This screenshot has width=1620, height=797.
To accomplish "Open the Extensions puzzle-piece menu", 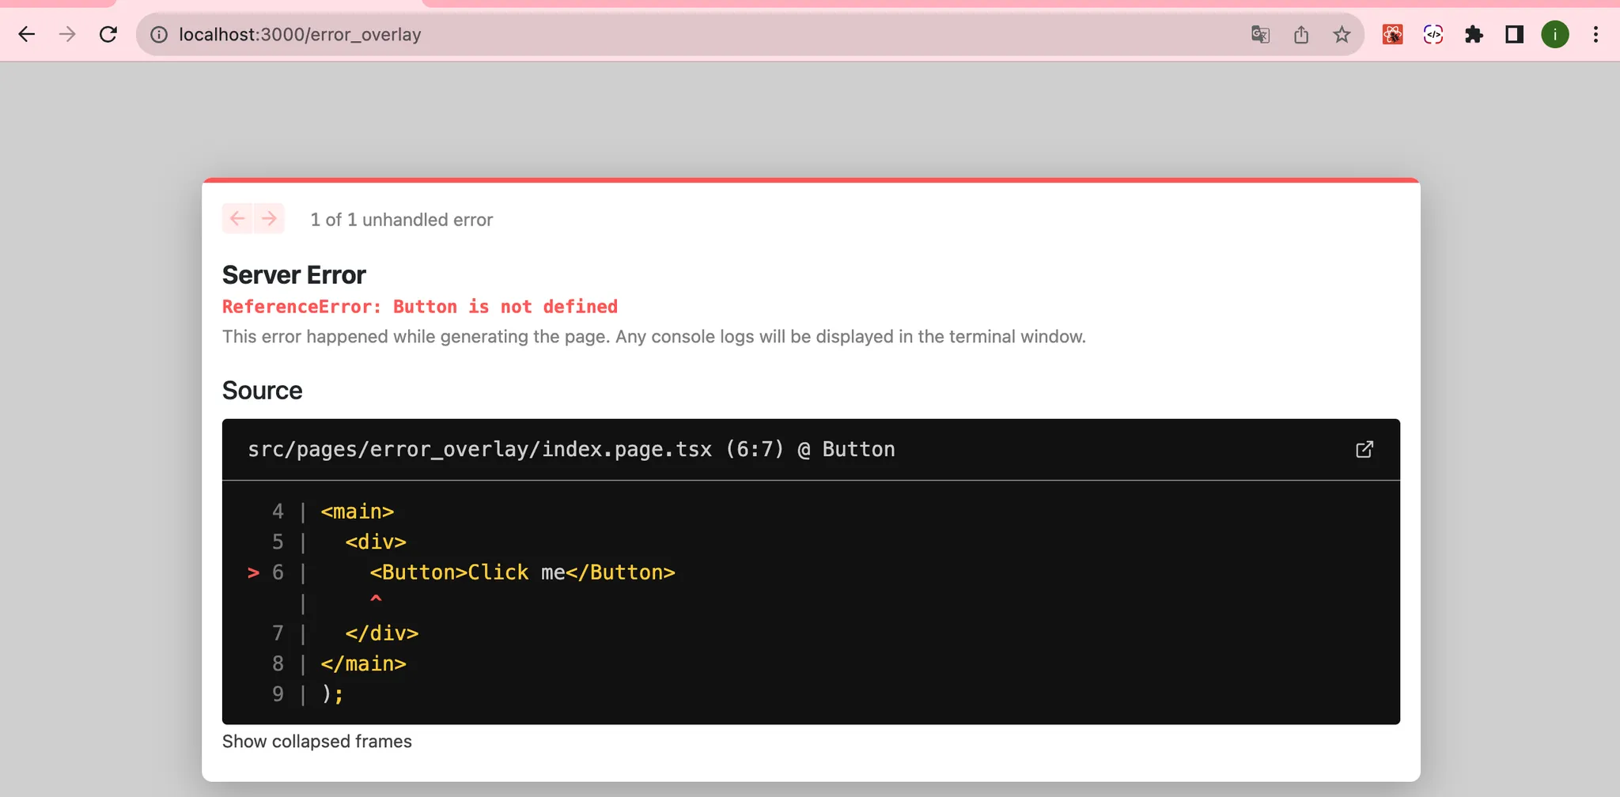I will (1474, 35).
